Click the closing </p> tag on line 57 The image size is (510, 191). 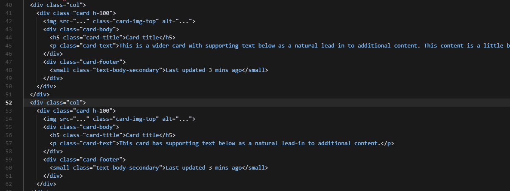click(387, 143)
